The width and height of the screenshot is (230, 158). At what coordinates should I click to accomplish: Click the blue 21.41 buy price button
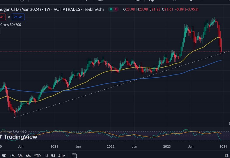coord(18,17)
